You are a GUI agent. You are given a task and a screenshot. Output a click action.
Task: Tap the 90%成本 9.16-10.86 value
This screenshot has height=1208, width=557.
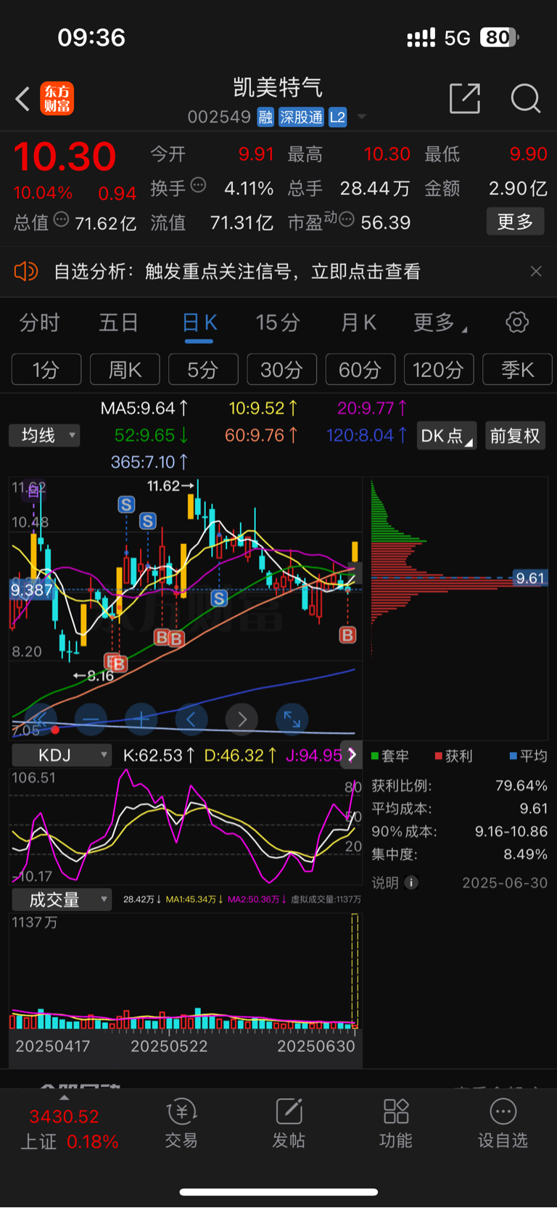click(x=511, y=831)
